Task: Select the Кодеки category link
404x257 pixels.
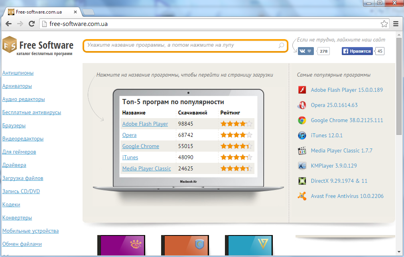Action: 11,204
